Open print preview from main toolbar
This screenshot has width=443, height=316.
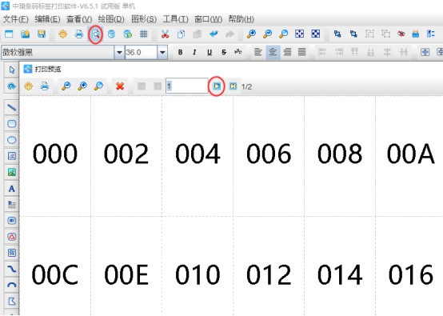pyautogui.click(x=95, y=34)
